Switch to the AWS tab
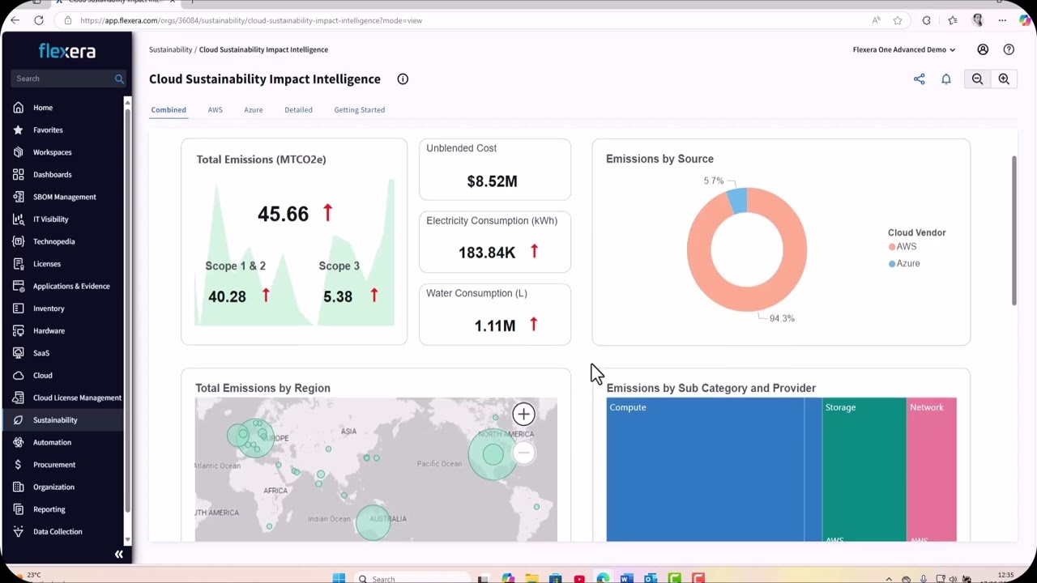This screenshot has width=1037, height=583. click(x=215, y=109)
